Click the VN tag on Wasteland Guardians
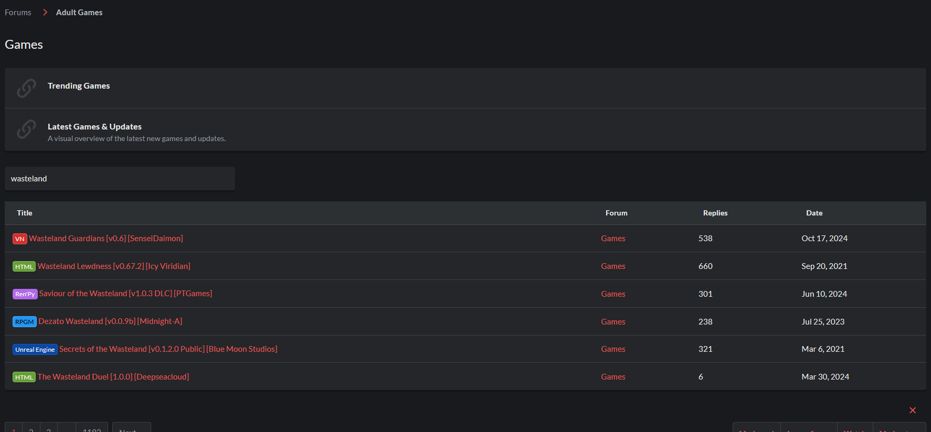The width and height of the screenshot is (931, 432). click(20, 239)
